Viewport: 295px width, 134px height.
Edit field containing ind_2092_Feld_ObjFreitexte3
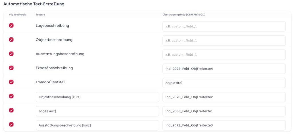point(224,125)
